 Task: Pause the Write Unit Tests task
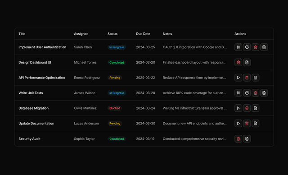[238, 93]
